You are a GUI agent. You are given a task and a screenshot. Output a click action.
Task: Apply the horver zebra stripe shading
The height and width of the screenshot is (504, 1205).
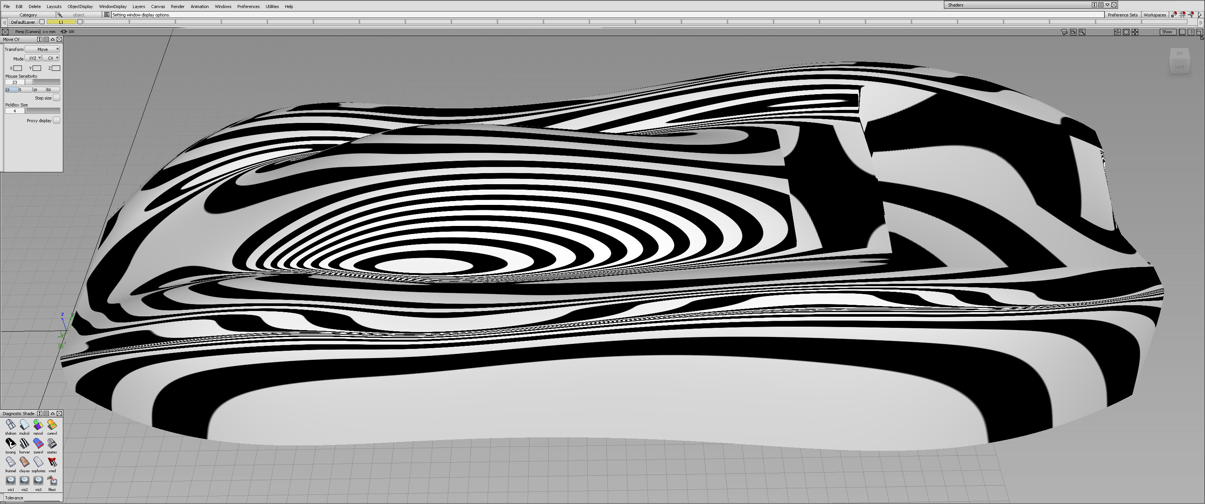[x=24, y=444]
